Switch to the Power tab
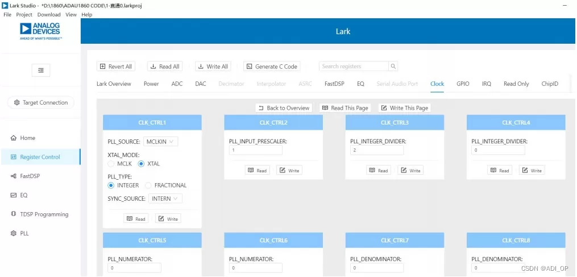Screen dimensions: 577x277 (151, 84)
